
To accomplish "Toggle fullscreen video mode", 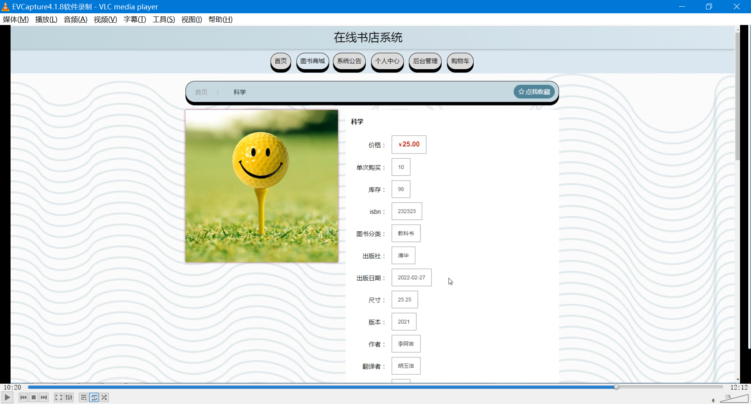I will pyautogui.click(x=59, y=397).
